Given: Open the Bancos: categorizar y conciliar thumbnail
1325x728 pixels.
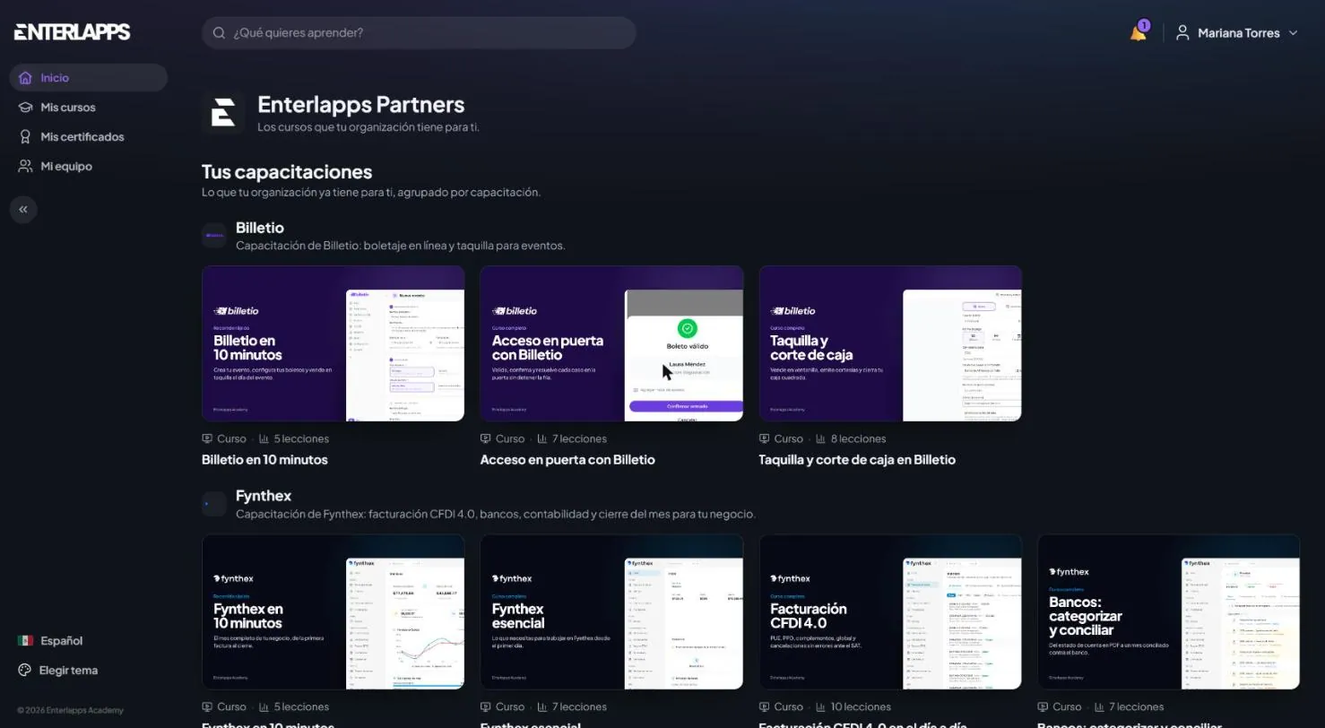Looking at the screenshot, I should pos(1169,611).
